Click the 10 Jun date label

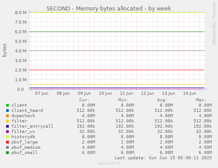point(105,93)
